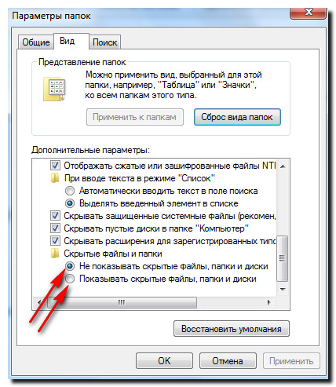This screenshot has height=387, width=336.
Task: Select the Вид tab
Action: coord(71,41)
